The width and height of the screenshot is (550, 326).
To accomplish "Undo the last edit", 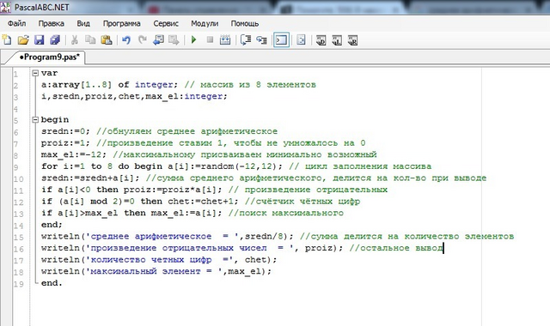I will (126, 40).
